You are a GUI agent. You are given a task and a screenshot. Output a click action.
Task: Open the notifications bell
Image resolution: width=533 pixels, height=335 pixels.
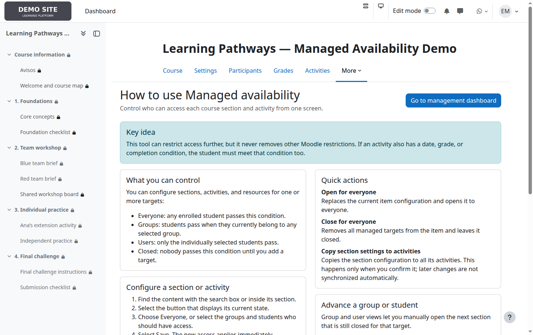click(x=447, y=11)
